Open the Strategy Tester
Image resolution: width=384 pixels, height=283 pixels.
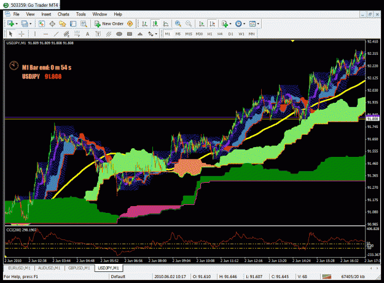point(84,23)
